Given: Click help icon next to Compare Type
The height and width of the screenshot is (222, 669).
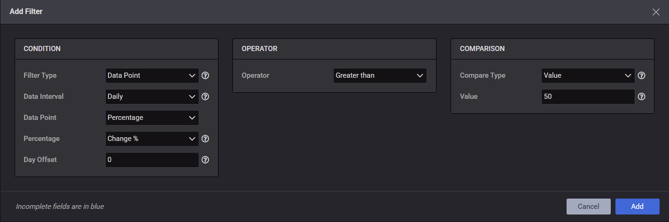Looking at the screenshot, I should 641,75.
